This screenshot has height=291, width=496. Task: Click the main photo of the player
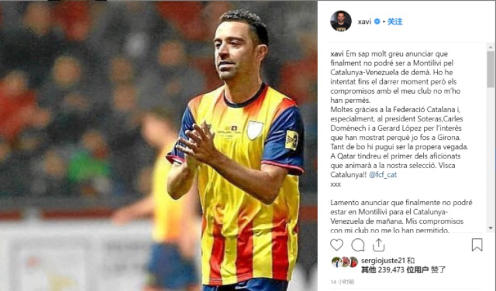[159, 145]
